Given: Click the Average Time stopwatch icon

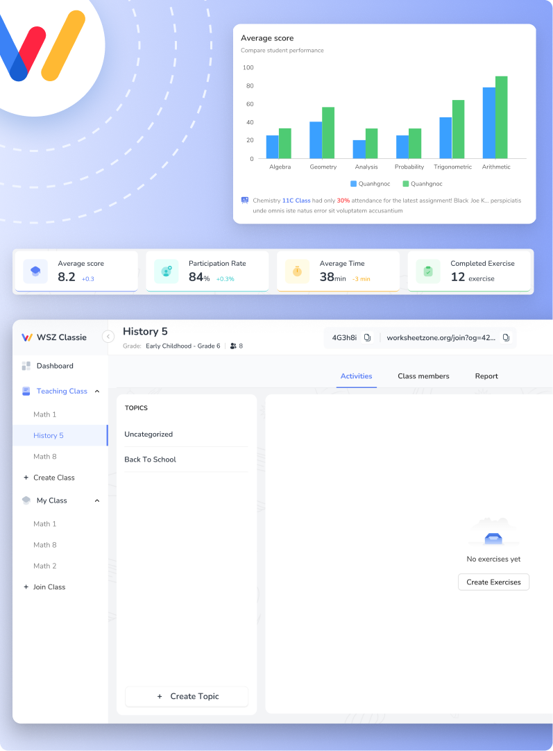Looking at the screenshot, I should point(297,271).
